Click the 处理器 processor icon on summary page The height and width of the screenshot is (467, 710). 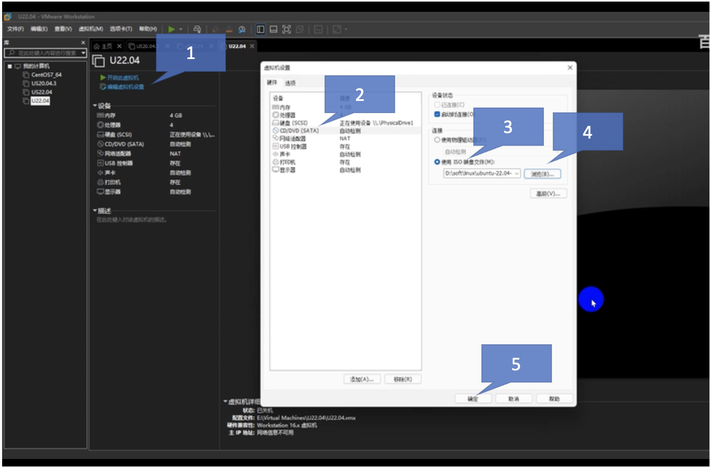[100, 125]
